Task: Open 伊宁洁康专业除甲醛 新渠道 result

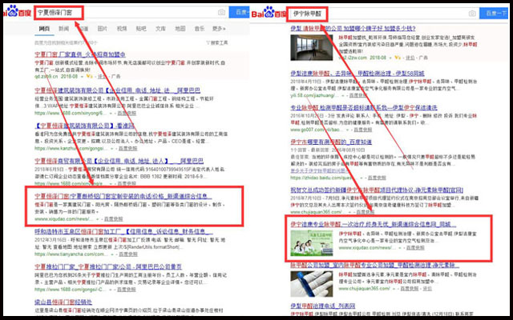Action: (373, 225)
